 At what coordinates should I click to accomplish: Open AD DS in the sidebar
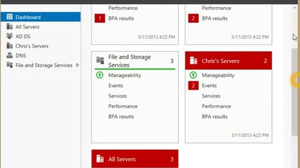(x=23, y=36)
